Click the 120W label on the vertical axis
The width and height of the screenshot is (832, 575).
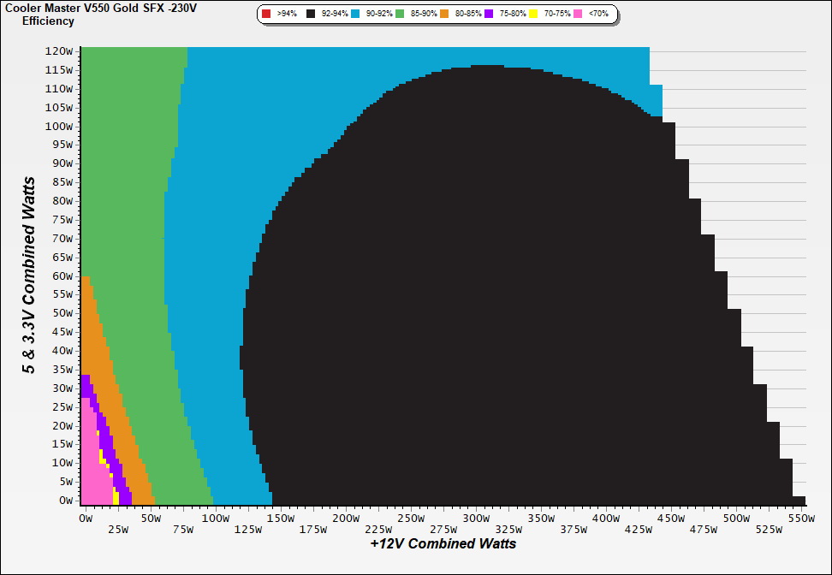click(x=58, y=50)
